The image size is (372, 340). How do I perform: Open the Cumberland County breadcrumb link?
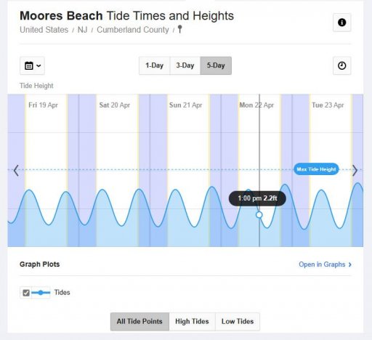pos(133,30)
